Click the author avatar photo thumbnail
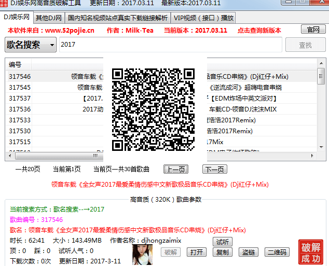 tap(142, 254)
